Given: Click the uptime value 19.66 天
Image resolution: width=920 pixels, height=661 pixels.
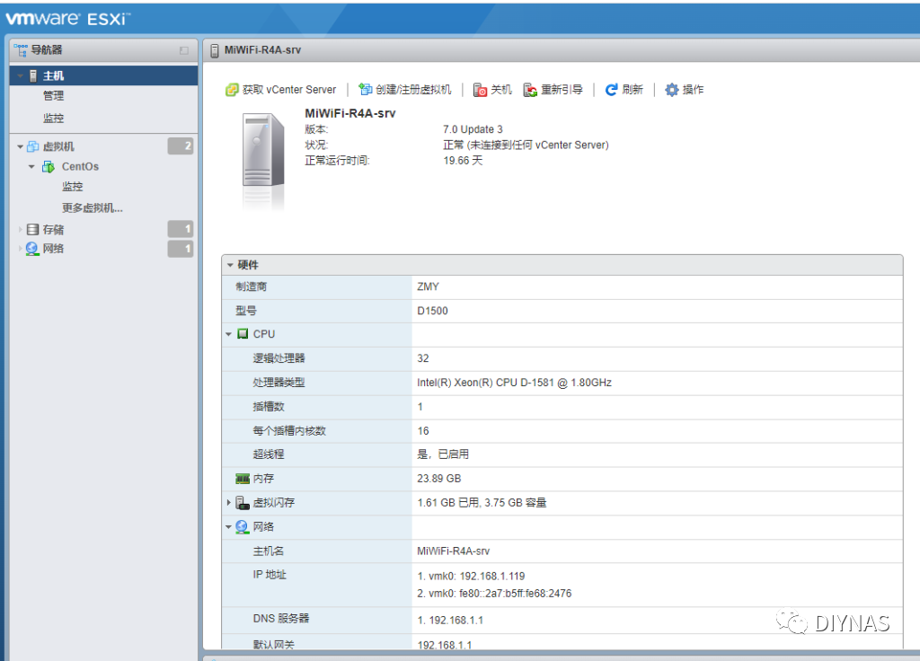Looking at the screenshot, I should (x=463, y=161).
